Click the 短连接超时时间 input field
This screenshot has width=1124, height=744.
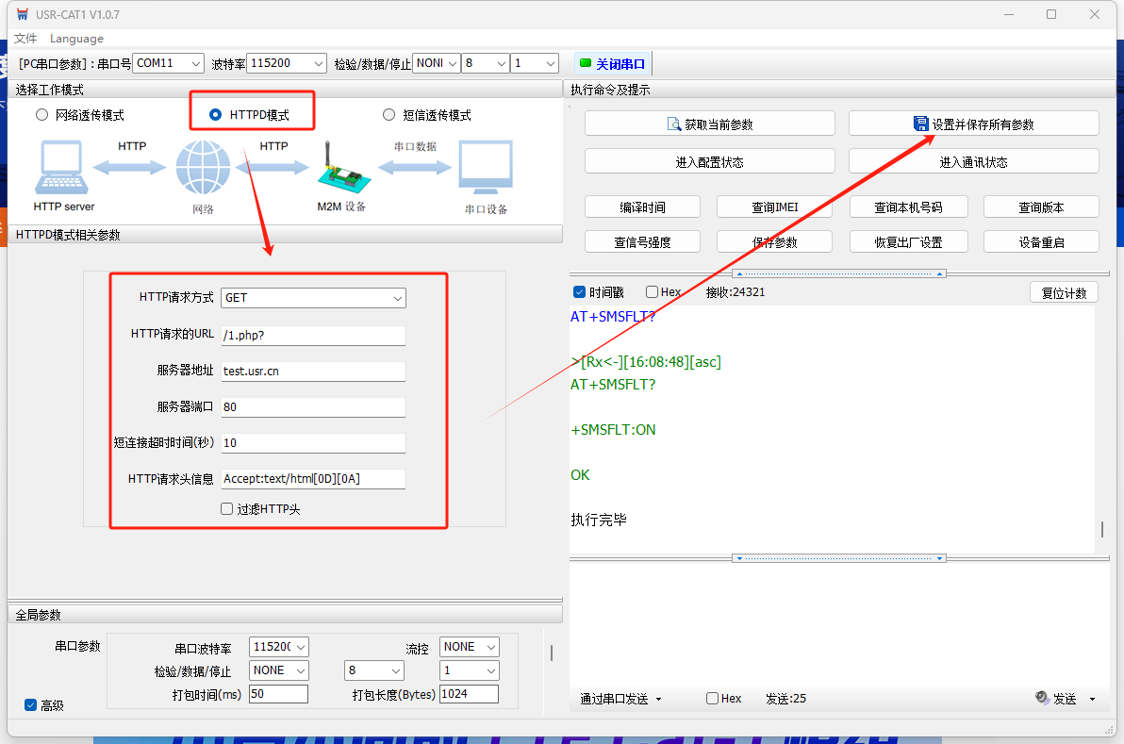(x=313, y=443)
